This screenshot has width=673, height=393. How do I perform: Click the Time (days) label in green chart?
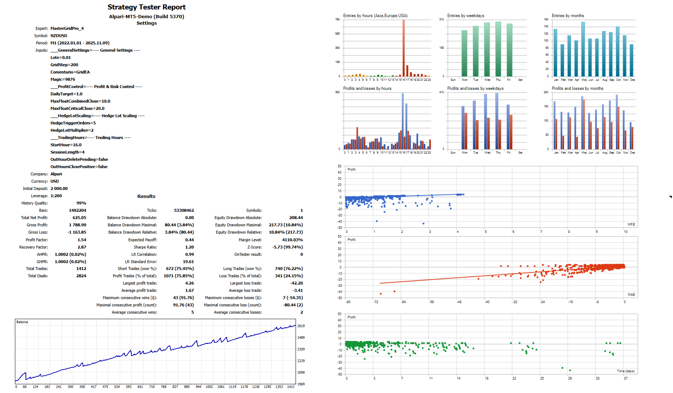tap(625, 371)
